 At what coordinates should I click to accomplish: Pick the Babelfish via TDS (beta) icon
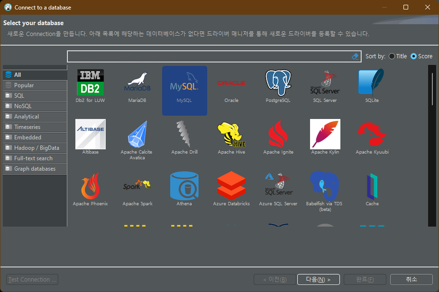pos(325,185)
